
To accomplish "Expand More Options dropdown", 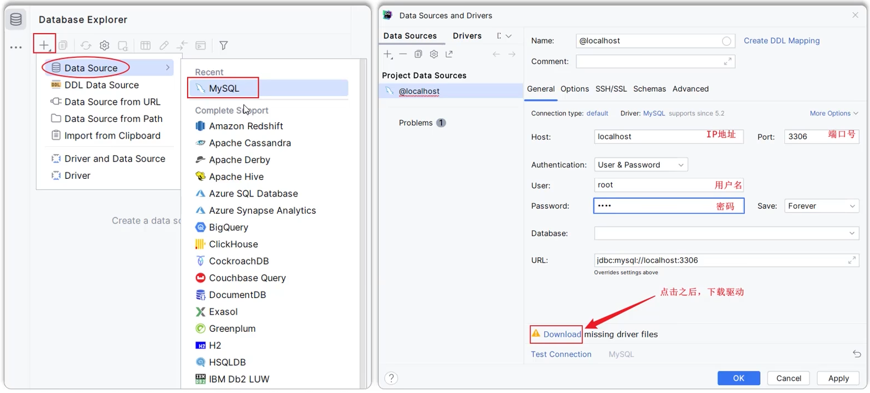I will (834, 114).
